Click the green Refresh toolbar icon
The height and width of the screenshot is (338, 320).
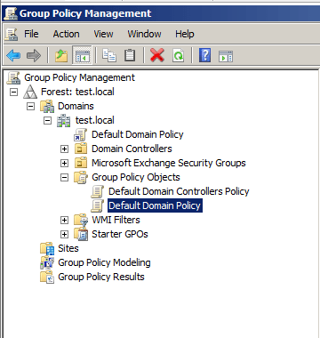click(178, 55)
